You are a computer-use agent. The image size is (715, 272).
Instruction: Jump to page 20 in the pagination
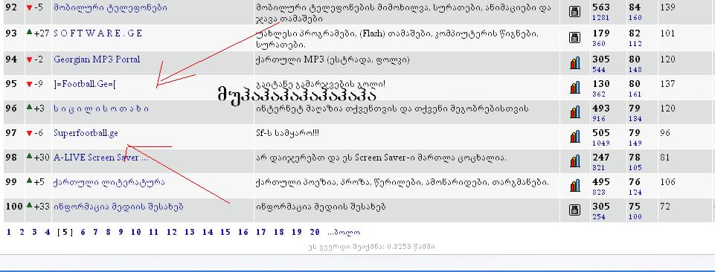(x=315, y=233)
